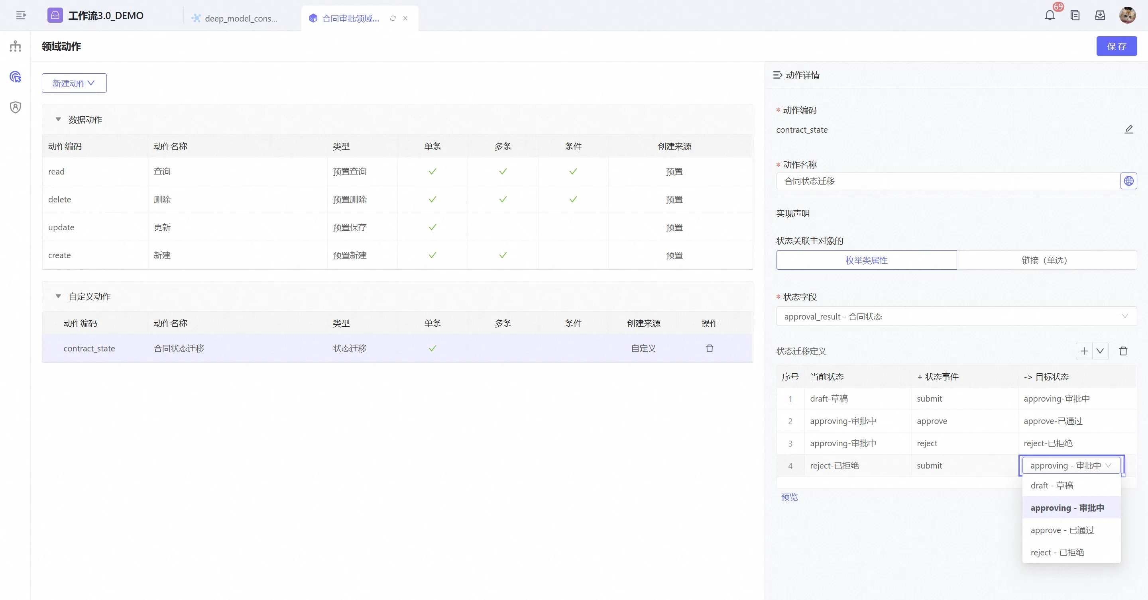The height and width of the screenshot is (600, 1148).
Task: Collapse the sidebar menu icon
Action: pyautogui.click(x=21, y=16)
